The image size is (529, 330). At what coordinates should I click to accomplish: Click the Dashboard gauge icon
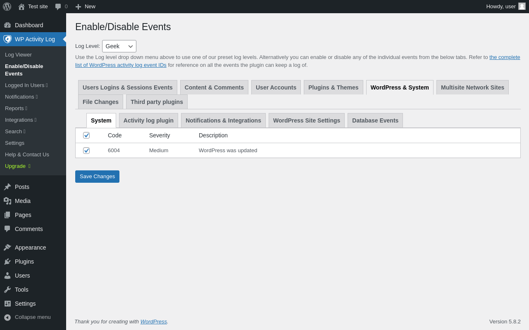click(7, 25)
